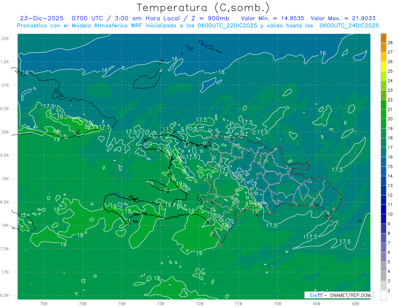Image resolution: width=399 pixels, height=308 pixels.
Task: Click the '19N' latitude axis label
Action: pos(5,178)
